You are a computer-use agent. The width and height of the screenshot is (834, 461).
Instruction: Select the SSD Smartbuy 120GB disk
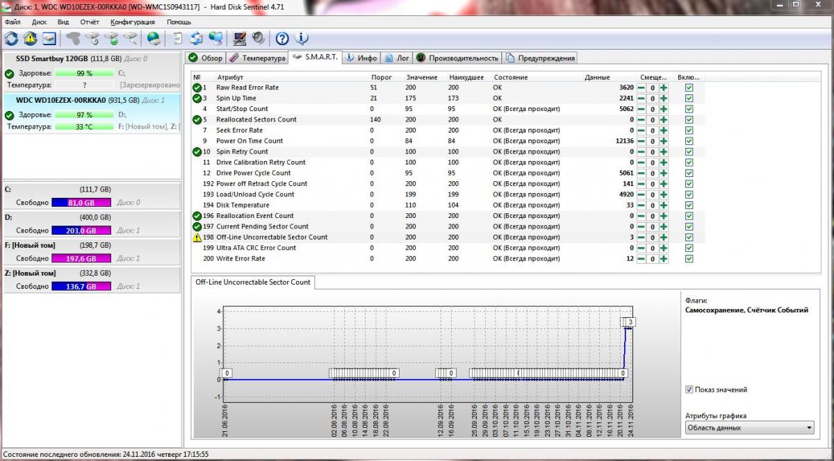point(53,59)
